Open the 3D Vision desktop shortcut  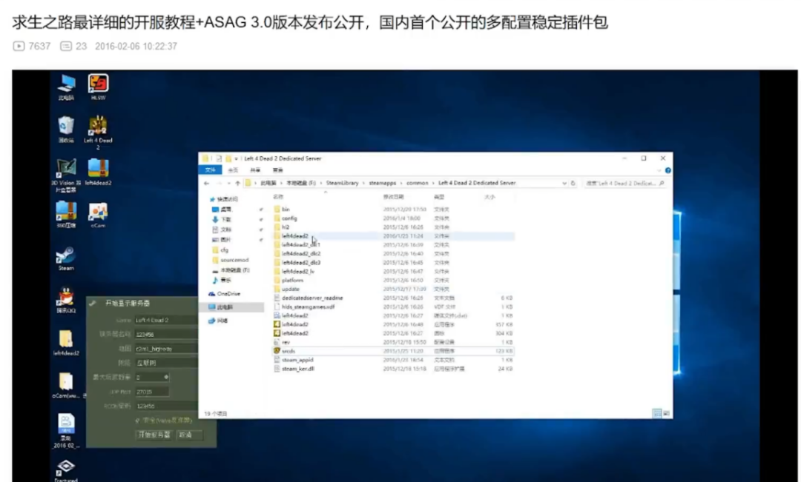pyautogui.click(x=66, y=175)
